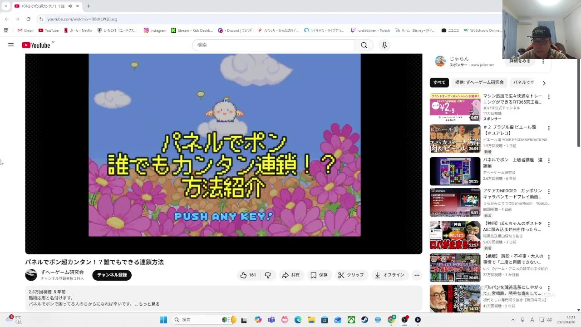
Task: Open File Explorer from the taskbar
Action: [311, 320]
